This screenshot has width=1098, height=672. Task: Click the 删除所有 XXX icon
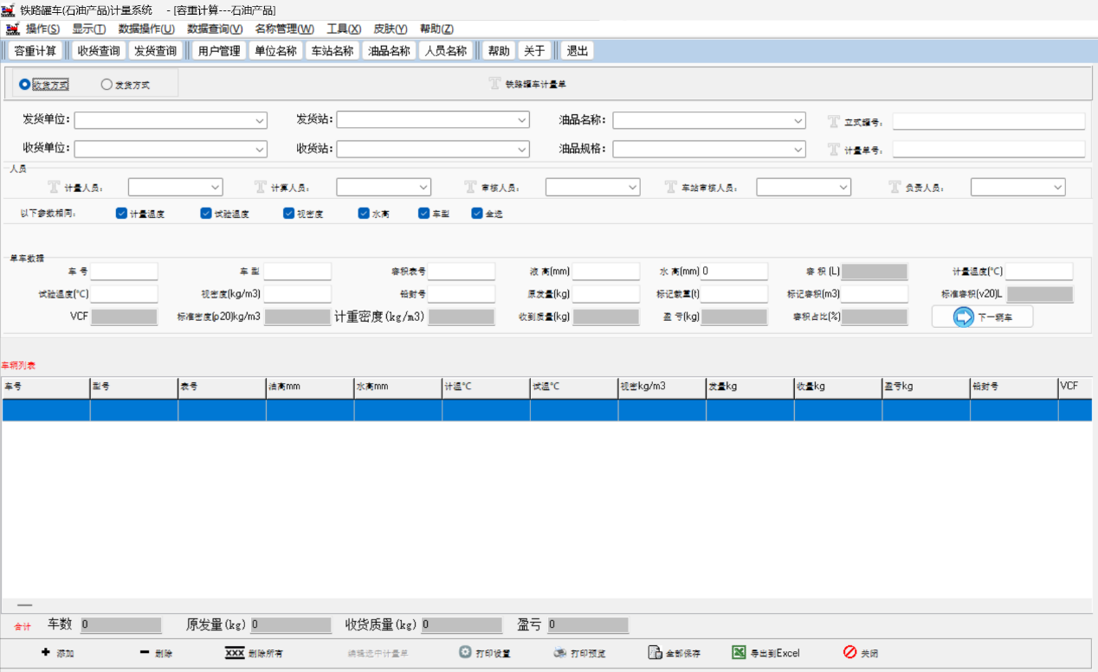point(234,653)
